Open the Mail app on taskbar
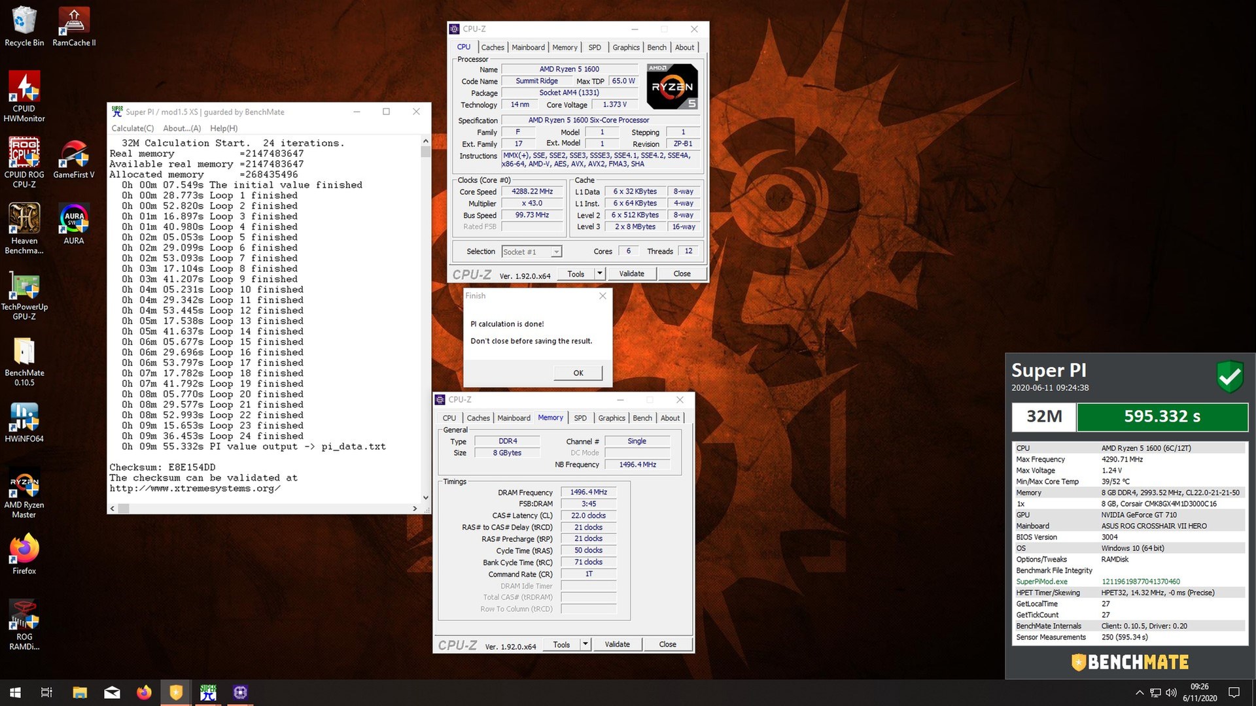Screen dimensions: 1256x706 [x=112, y=692]
